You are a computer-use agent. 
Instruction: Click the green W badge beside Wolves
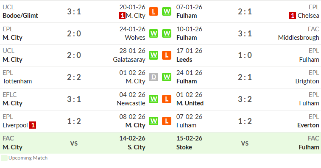154,33
